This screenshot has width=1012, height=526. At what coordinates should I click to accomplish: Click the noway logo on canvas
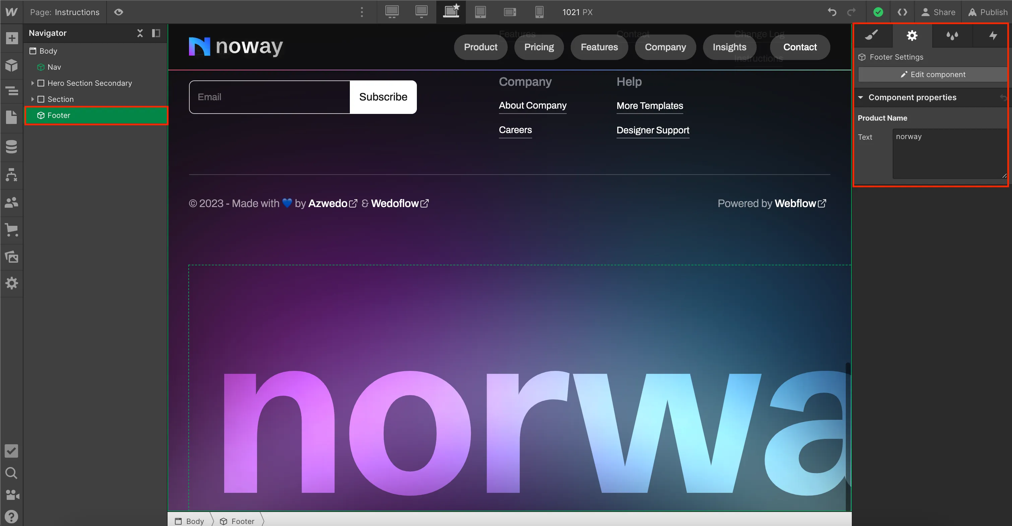pyautogui.click(x=236, y=47)
